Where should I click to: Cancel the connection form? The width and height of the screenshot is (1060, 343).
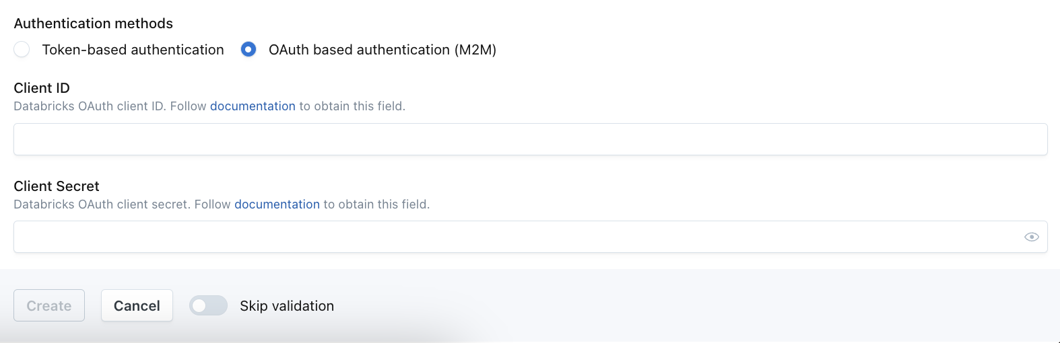pos(137,306)
